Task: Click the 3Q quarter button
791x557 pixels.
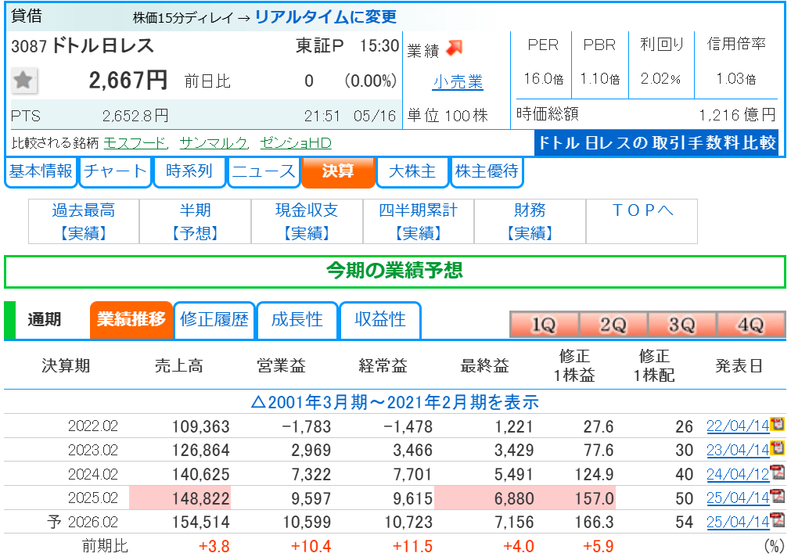Action: (682, 325)
